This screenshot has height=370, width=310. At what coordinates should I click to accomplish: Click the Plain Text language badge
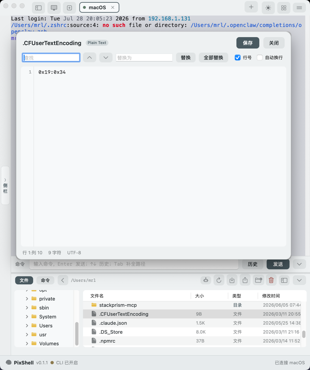pos(97,43)
